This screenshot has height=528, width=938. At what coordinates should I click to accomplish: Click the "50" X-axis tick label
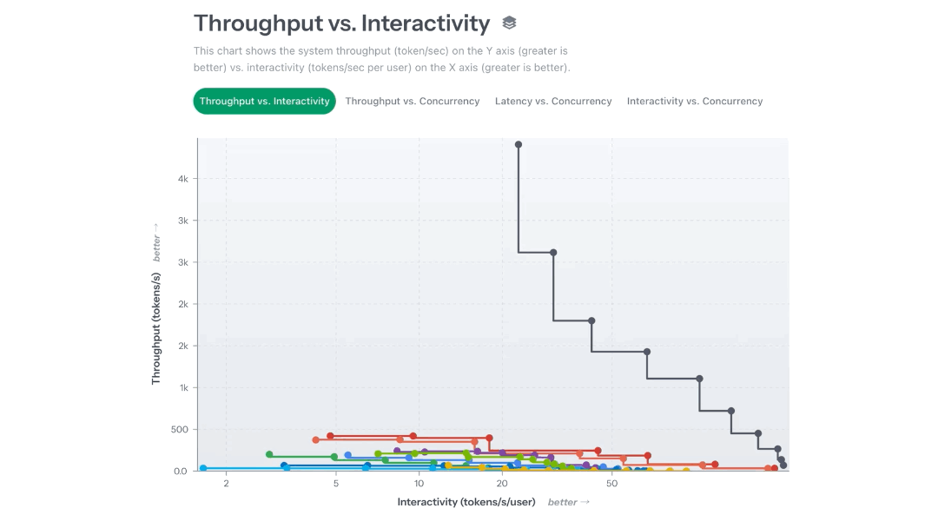click(612, 484)
